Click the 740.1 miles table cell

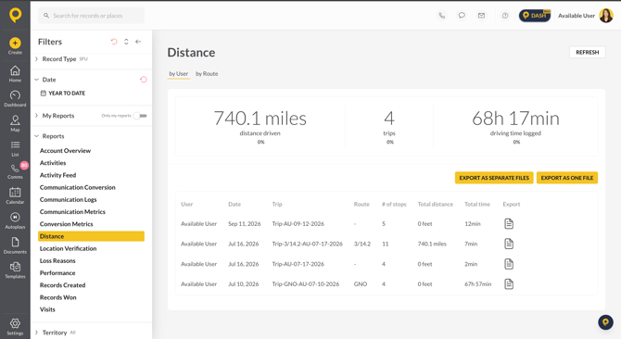click(432, 244)
